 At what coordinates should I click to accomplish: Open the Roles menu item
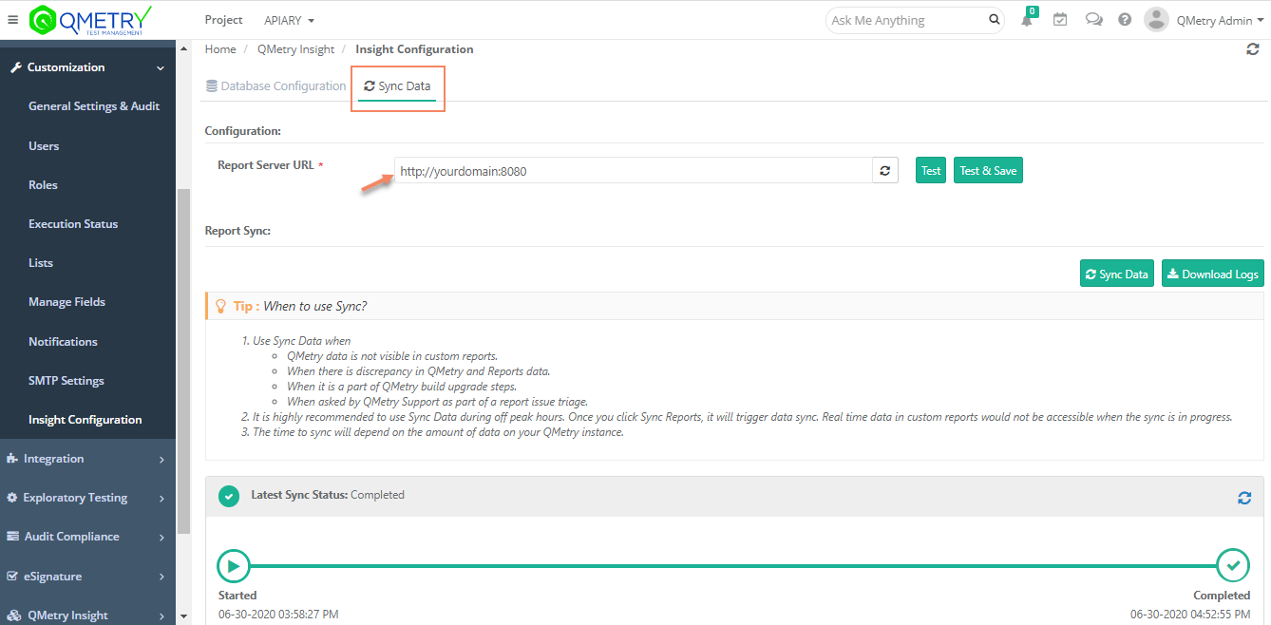[x=44, y=185]
